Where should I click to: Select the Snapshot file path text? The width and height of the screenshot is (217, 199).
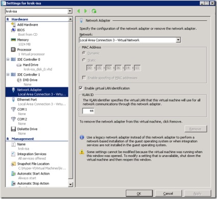(42, 168)
